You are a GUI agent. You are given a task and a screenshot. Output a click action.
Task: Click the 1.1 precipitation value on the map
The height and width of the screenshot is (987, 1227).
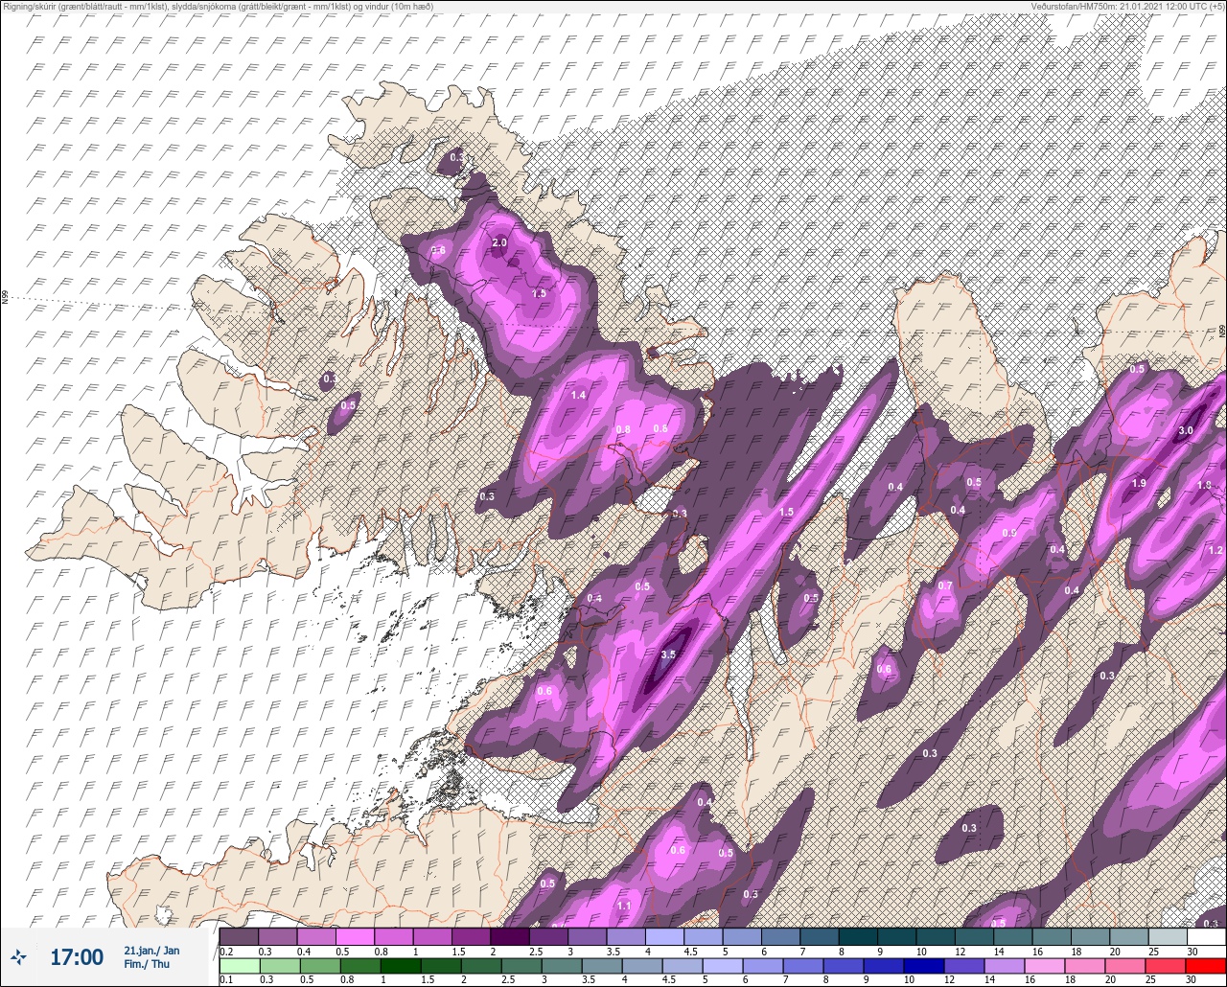click(624, 906)
